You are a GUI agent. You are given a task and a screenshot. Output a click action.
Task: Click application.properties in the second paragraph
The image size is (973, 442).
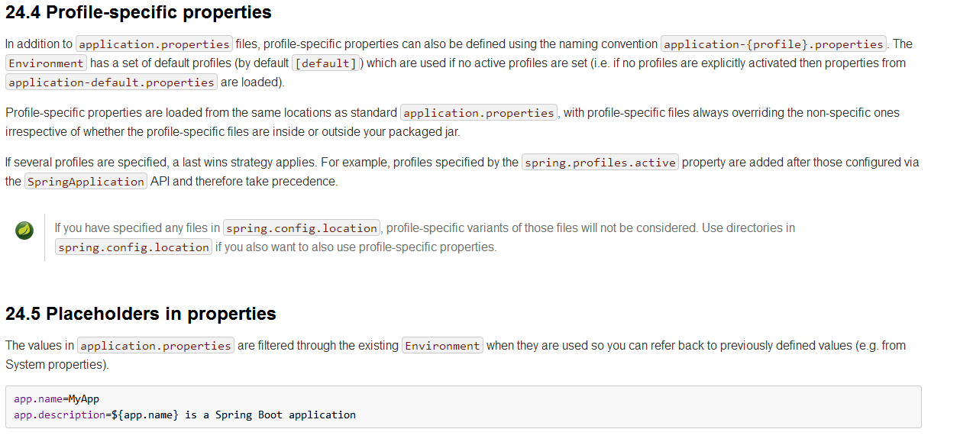coord(479,113)
